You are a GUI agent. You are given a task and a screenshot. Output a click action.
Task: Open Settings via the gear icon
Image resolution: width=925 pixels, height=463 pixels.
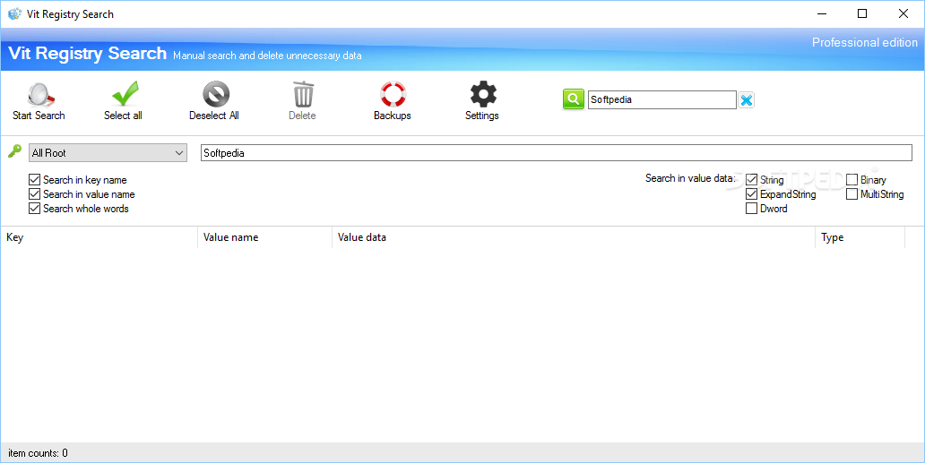pos(483,94)
